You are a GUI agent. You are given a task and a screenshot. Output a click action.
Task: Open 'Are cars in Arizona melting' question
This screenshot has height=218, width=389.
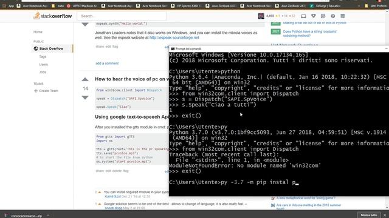[309, 207]
